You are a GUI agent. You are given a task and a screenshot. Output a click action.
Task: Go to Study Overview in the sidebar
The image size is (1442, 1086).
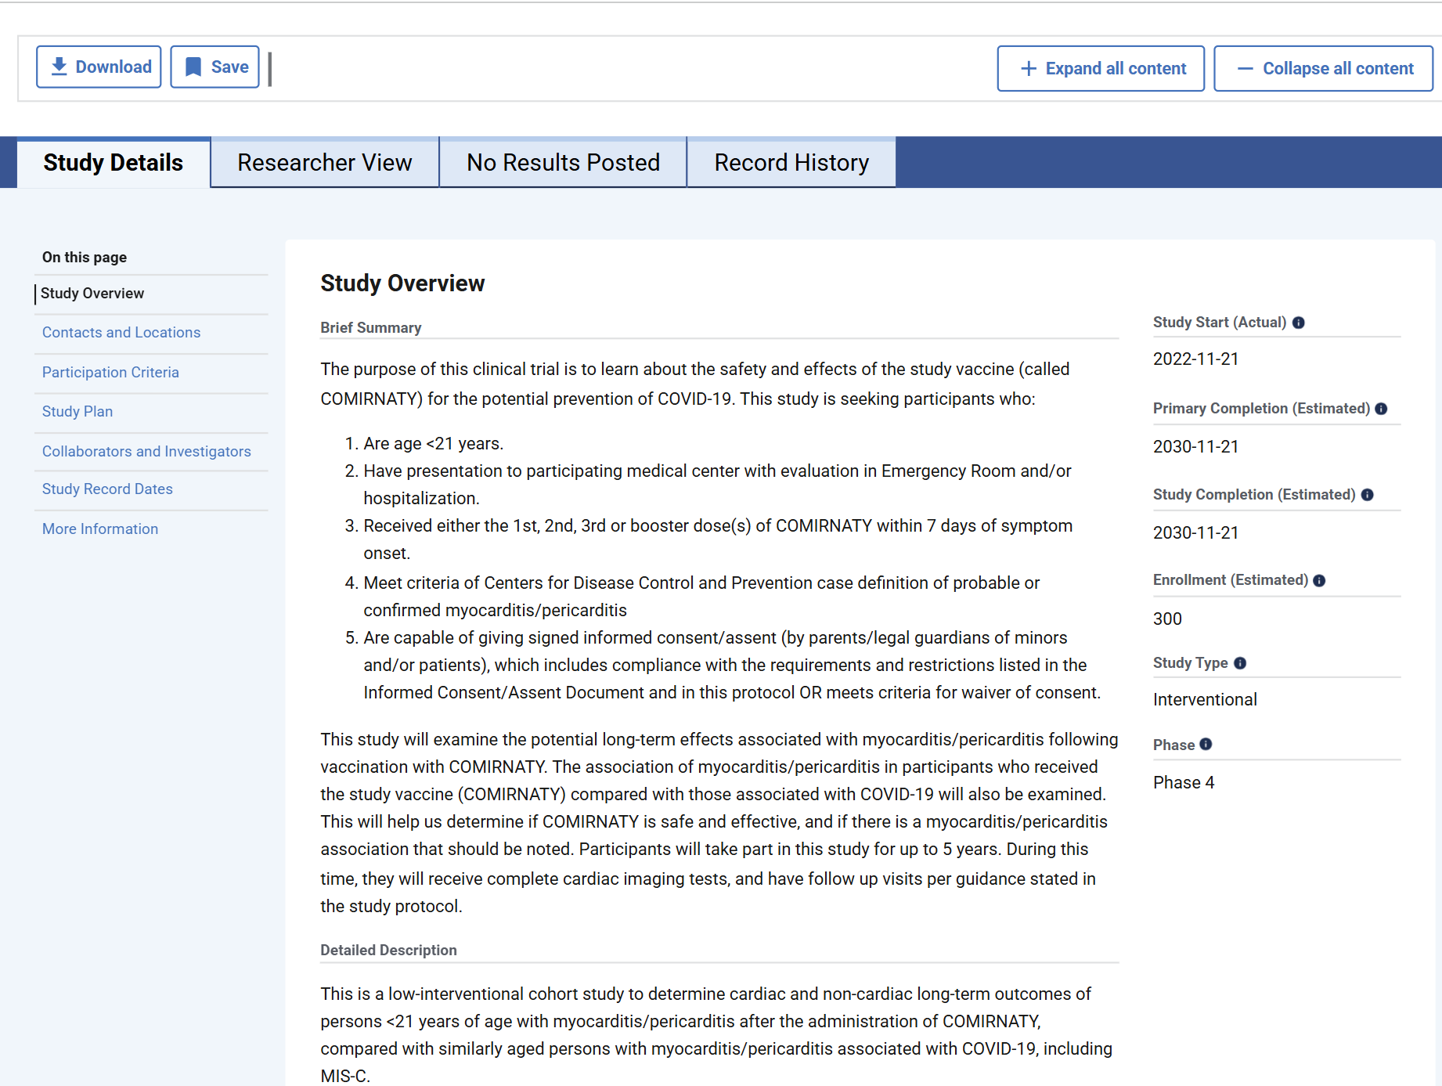click(x=92, y=293)
